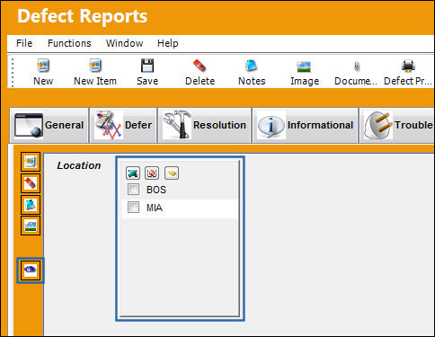
Task: Click the red circle icon in Location list
Action: click(152, 173)
